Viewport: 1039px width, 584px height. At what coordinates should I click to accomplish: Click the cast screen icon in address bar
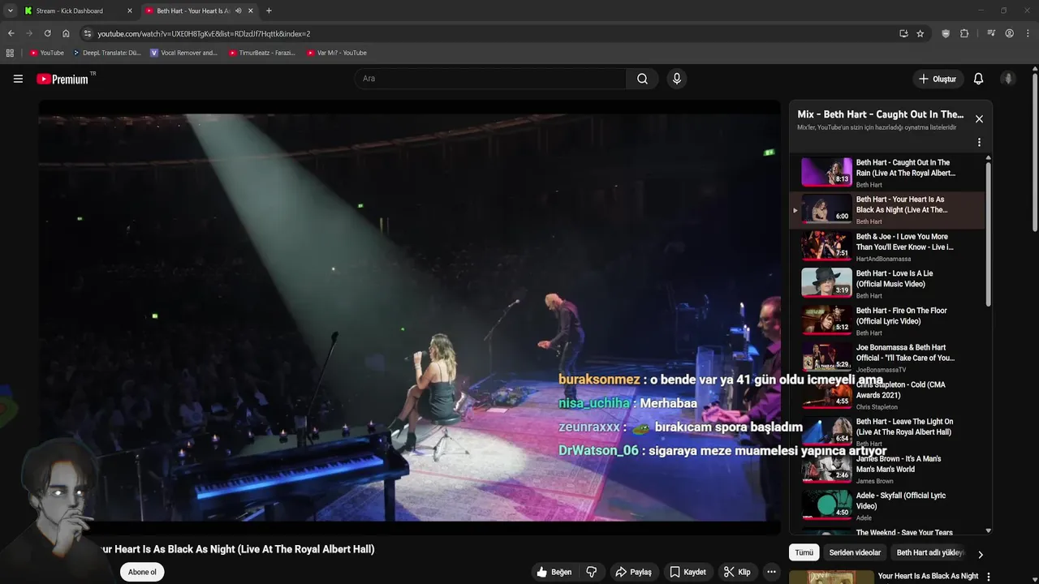tap(903, 33)
